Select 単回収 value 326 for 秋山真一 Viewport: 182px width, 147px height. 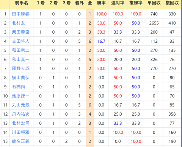pos(154,59)
